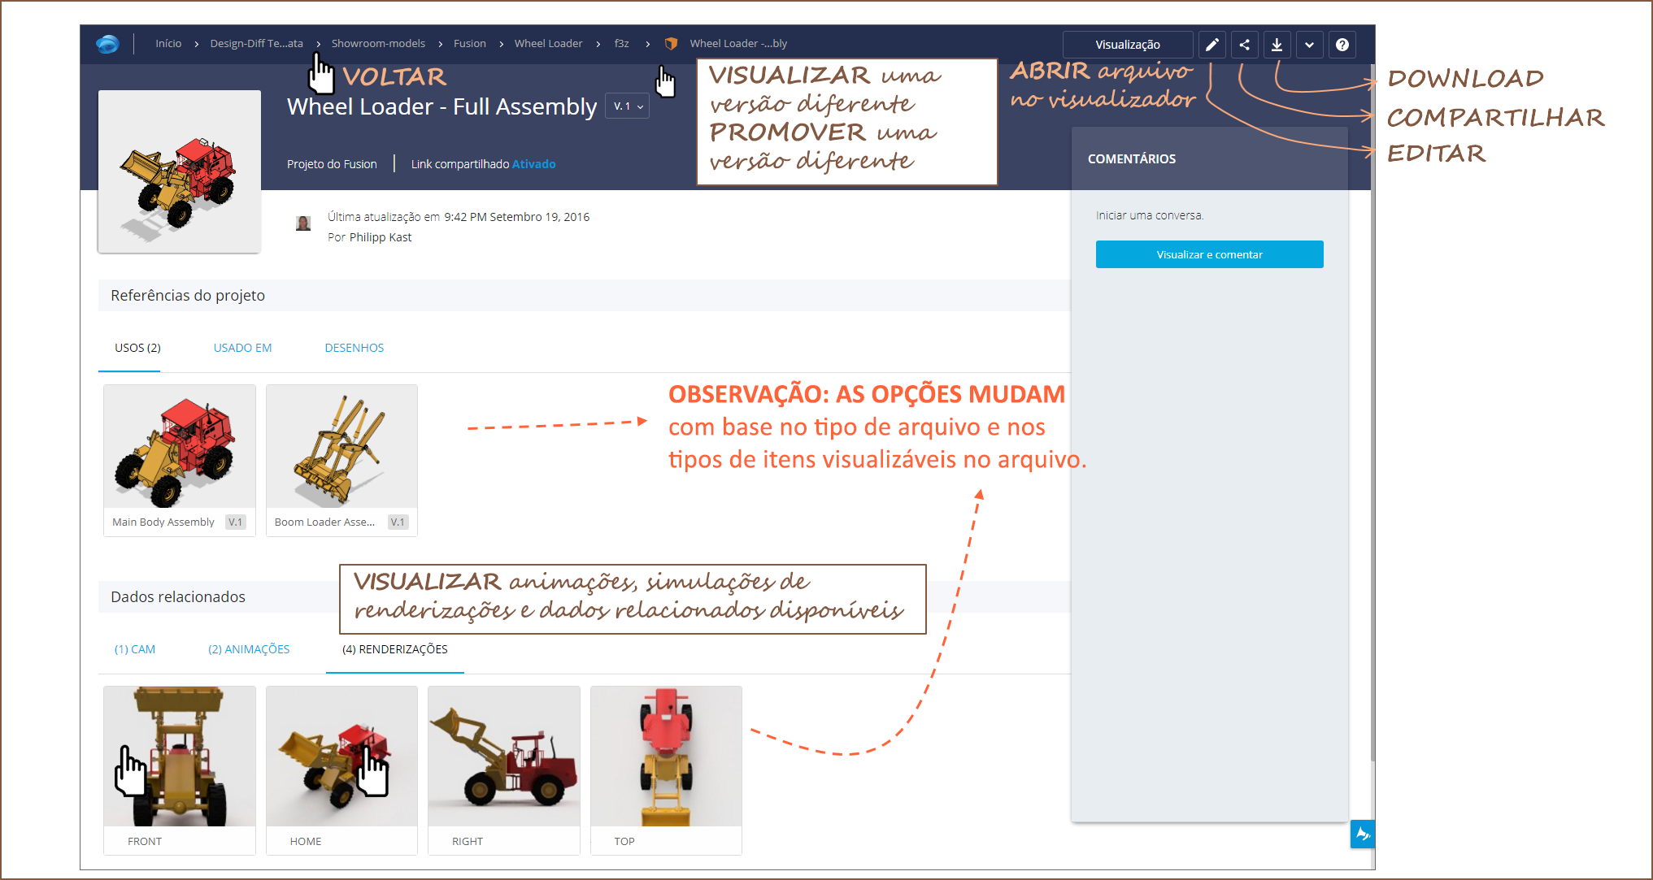Click the Autodesk home logo icon
1653x880 pixels.
click(107, 44)
